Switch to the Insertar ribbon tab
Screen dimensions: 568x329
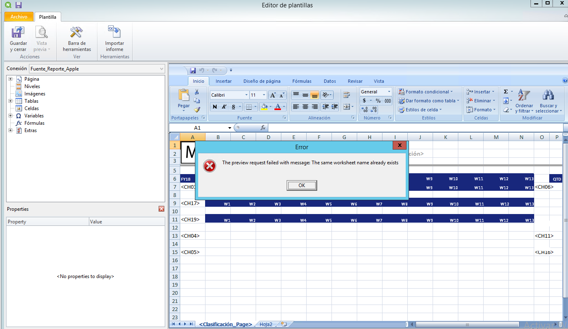click(223, 81)
